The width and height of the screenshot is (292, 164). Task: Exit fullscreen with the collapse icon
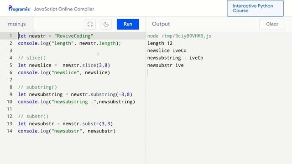tap(90, 24)
